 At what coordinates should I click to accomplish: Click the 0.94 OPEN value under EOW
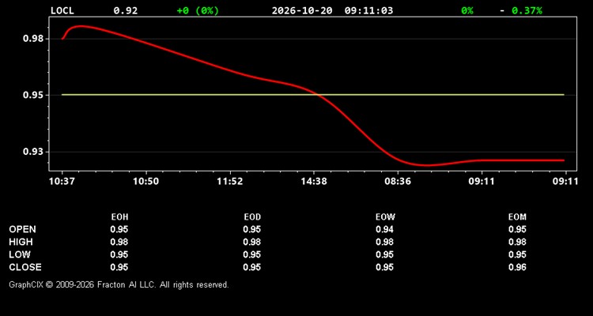[x=384, y=229]
